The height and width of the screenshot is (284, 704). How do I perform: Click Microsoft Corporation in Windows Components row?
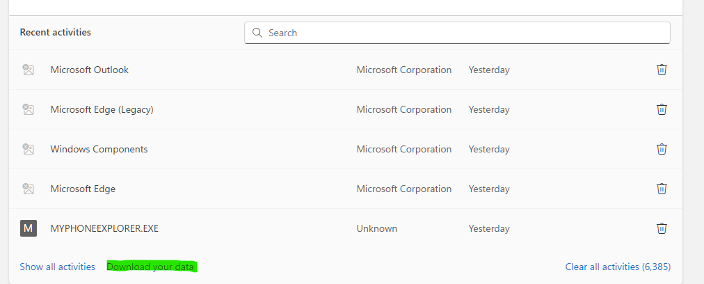pos(404,149)
